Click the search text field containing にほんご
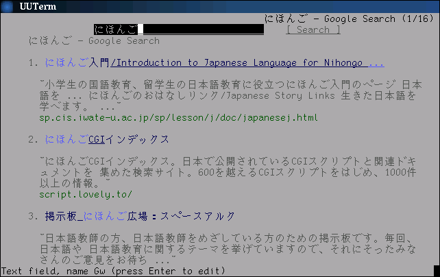This screenshot has width=440, height=277. (x=178, y=29)
